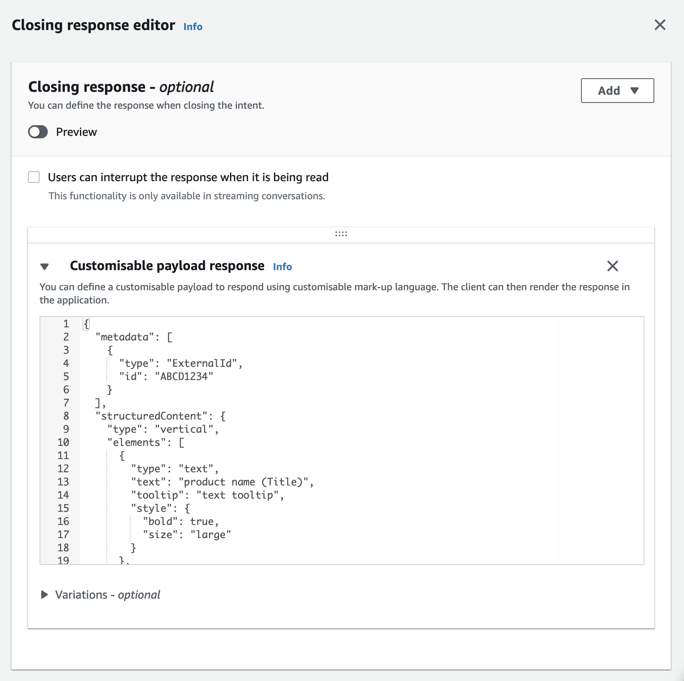Click line number 8 in the editor gutter
The height and width of the screenshot is (681, 684).
click(66, 416)
